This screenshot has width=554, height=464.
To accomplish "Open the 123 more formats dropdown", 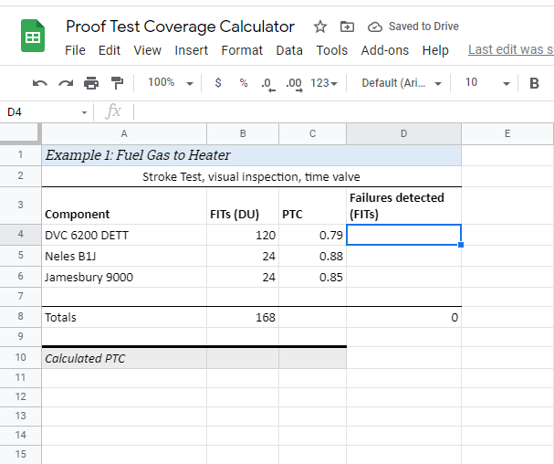I will coord(324,83).
